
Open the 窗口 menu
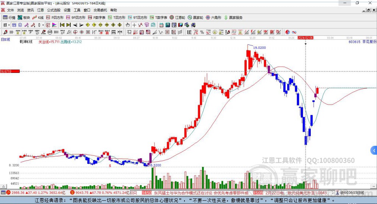coord(87,10)
